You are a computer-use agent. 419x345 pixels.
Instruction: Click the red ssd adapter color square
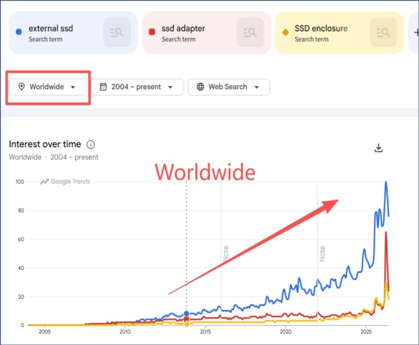152,32
